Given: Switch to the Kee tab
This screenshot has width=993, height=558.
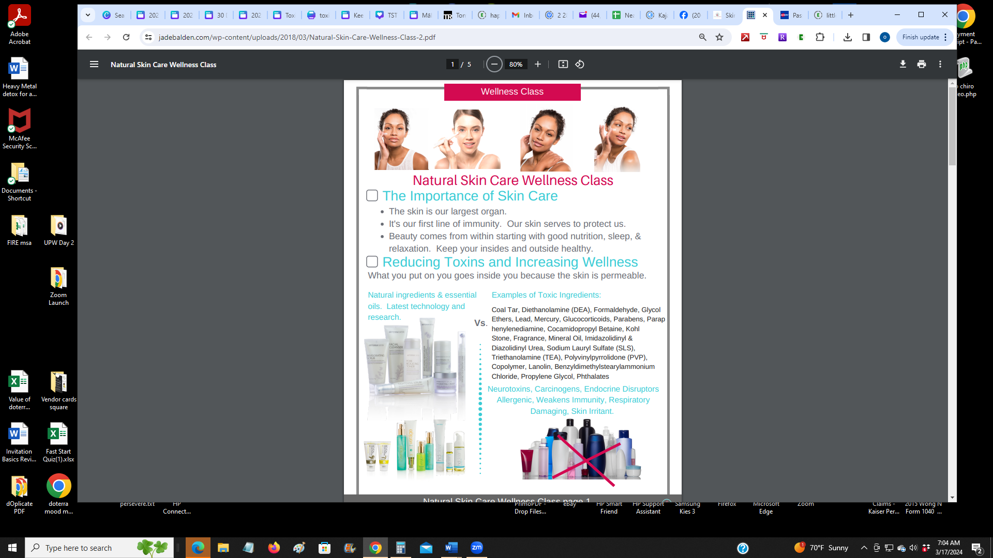Looking at the screenshot, I should coord(353,15).
